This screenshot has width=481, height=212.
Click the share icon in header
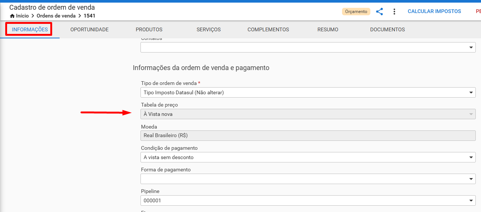pyautogui.click(x=379, y=12)
